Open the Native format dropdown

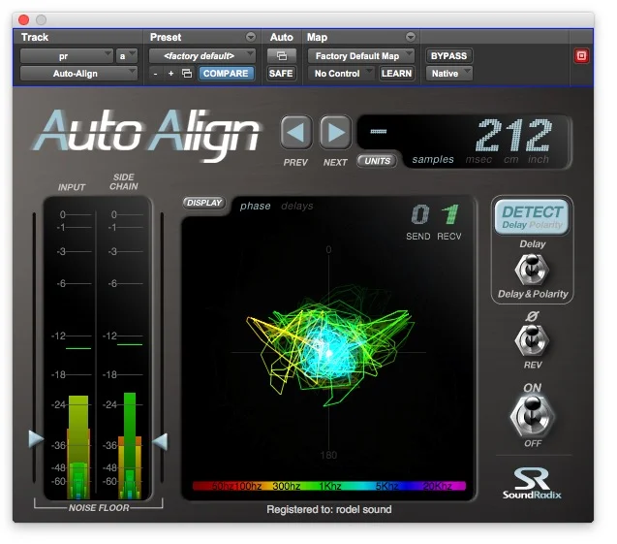[x=449, y=74]
